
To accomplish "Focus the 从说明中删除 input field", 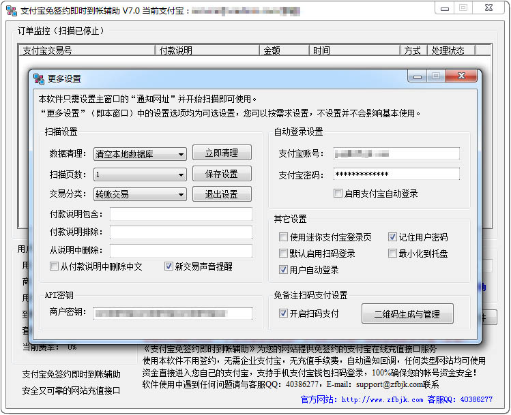I will [181, 251].
